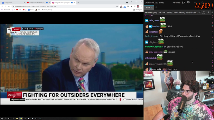Click the Chrome profile avatar
The width and height of the screenshot is (214, 120).
pos(138,6)
